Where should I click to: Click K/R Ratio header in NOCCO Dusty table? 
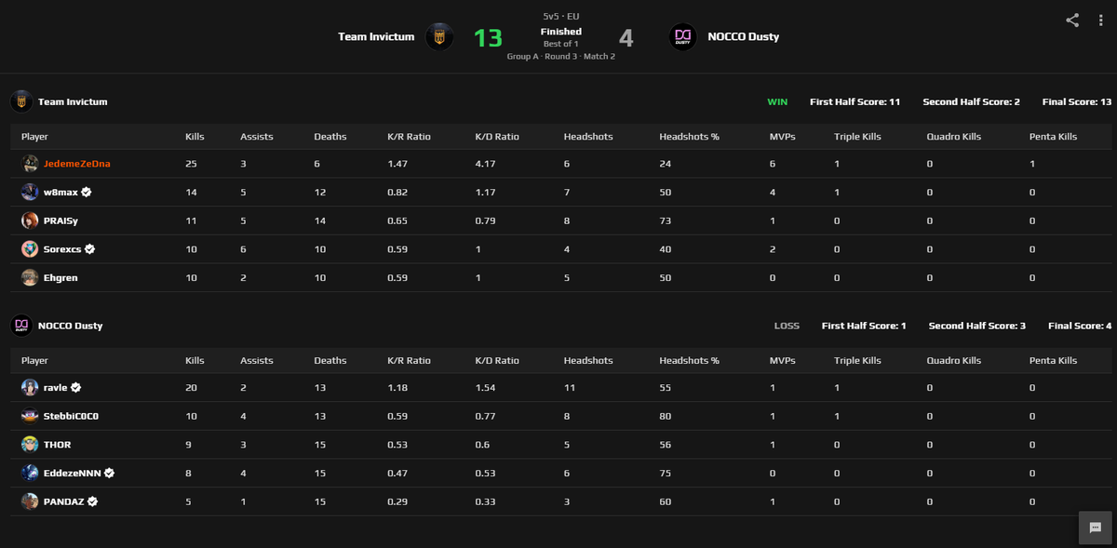(410, 360)
